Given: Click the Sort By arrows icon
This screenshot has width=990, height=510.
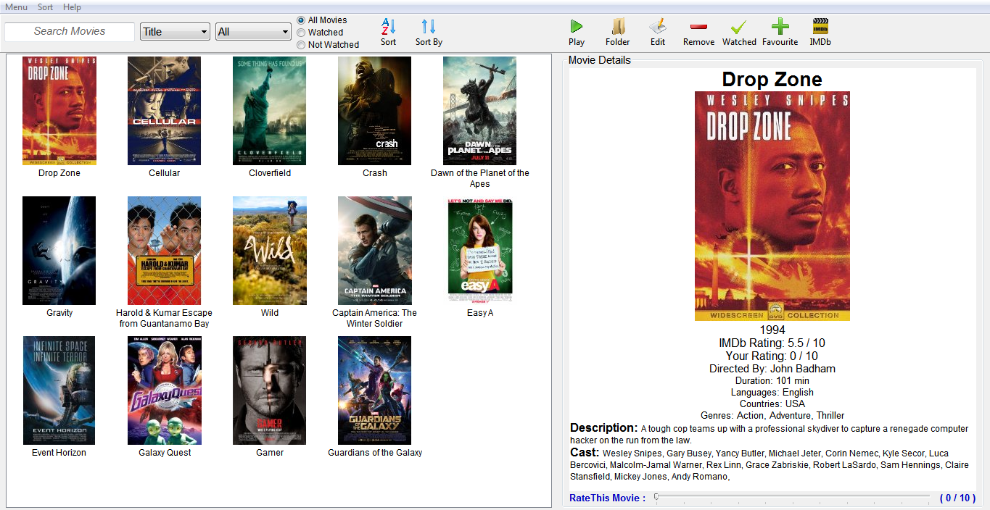Looking at the screenshot, I should click(429, 27).
